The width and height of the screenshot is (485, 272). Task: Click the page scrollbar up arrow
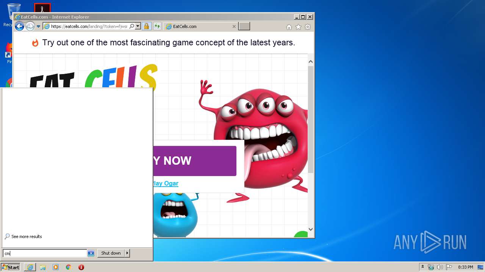coord(311,62)
